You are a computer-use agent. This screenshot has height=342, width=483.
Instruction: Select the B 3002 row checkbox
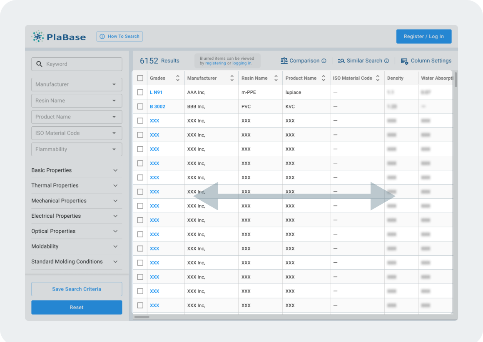[x=140, y=106]
